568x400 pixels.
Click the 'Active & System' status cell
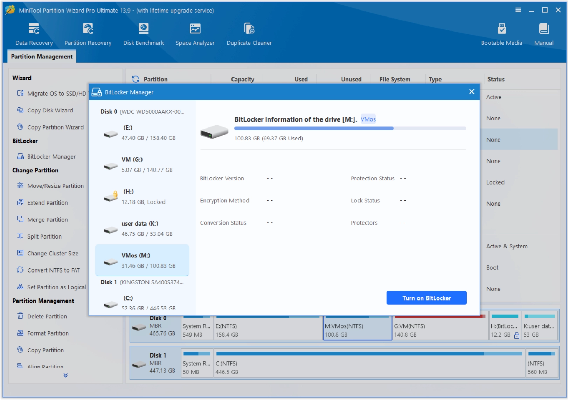[x=507, y=246]
